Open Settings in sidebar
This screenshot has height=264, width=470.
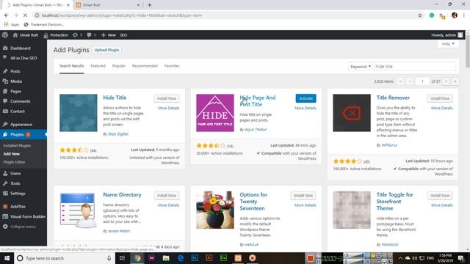coord(18,194)
